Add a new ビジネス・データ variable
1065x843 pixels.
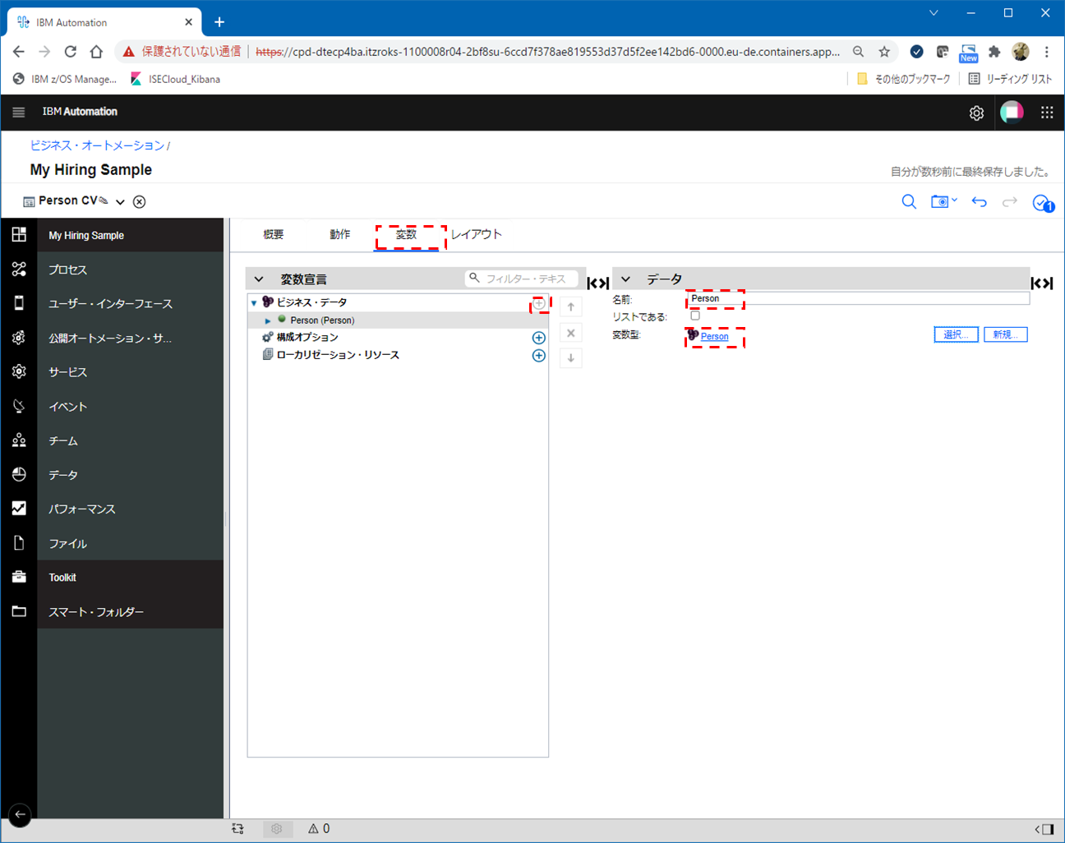point(539,303)
